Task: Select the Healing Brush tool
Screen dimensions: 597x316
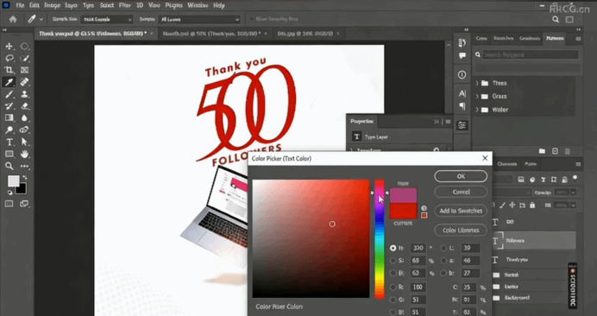Action: 25,82
